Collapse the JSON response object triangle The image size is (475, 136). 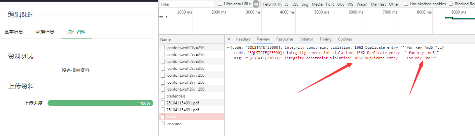coord(228,48)
